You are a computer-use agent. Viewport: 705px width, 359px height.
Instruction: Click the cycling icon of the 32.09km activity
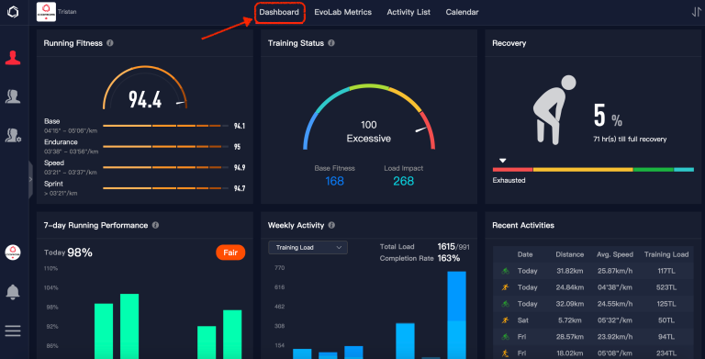(x=506, y=304)
